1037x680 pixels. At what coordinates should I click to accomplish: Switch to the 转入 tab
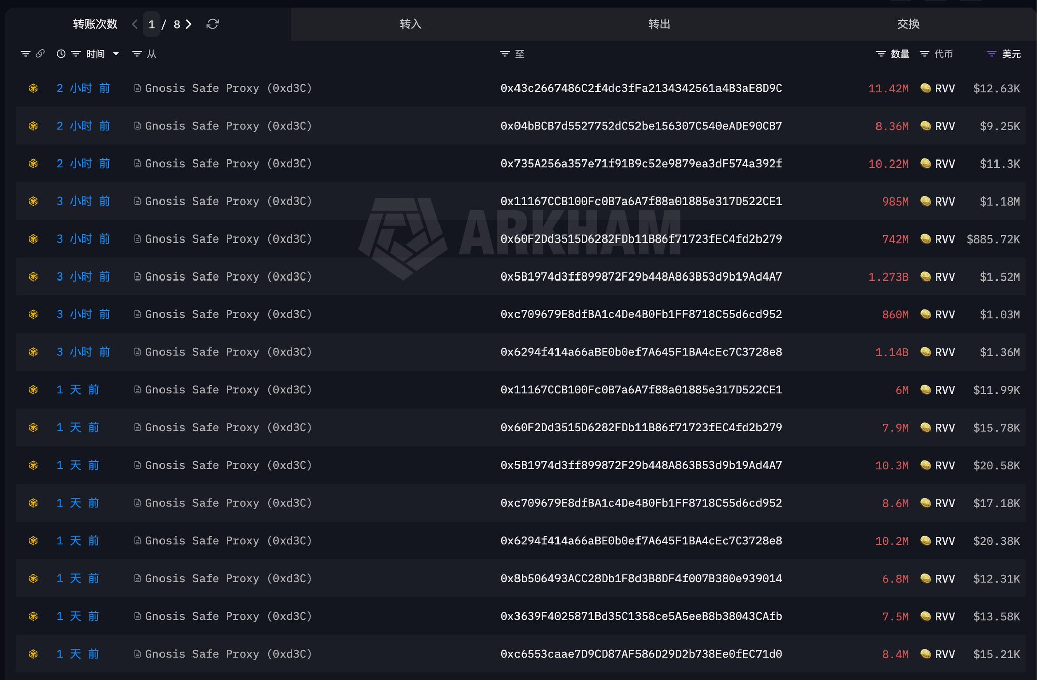(410, 24)
